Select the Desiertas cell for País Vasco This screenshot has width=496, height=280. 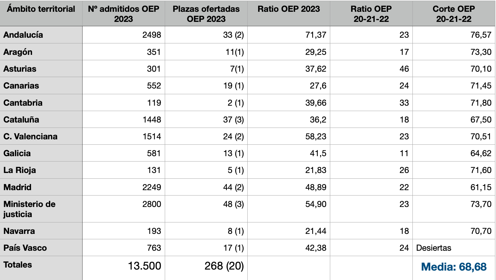click(434, 248)
